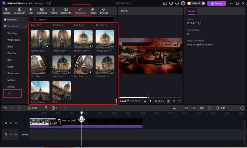Open the File menu
Image resolution: width=247 pixels, height=148 pixels.
pos(31,3)
